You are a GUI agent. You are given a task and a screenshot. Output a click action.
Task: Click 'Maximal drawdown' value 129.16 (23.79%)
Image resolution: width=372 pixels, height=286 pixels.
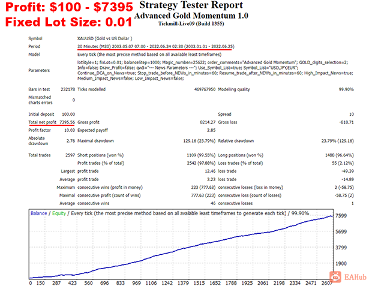199,141
